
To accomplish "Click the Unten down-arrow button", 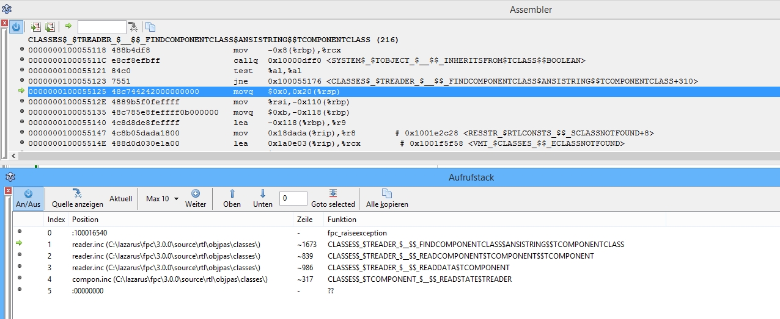I will click(263, 198).
